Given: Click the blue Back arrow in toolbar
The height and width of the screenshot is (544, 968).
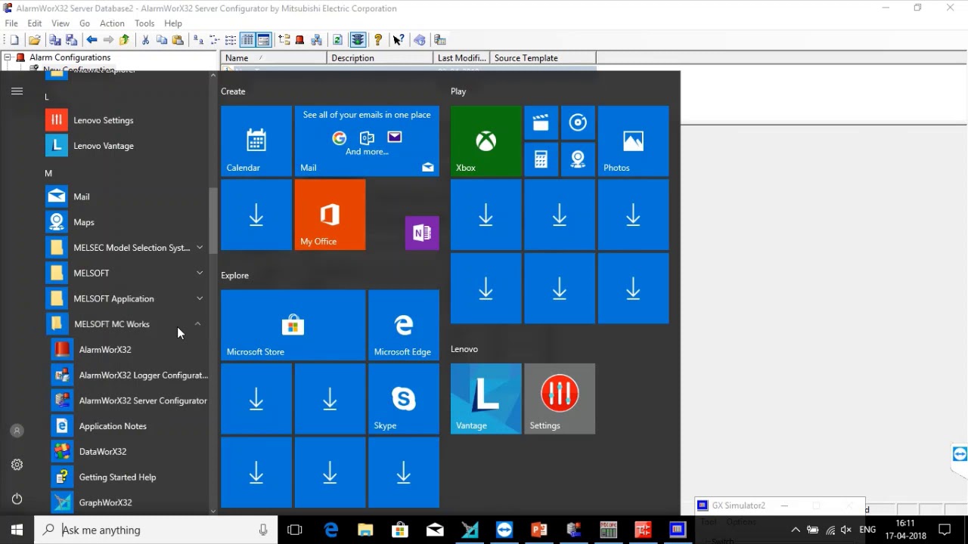Looking at the screenshot, I should tap(92, 40).
